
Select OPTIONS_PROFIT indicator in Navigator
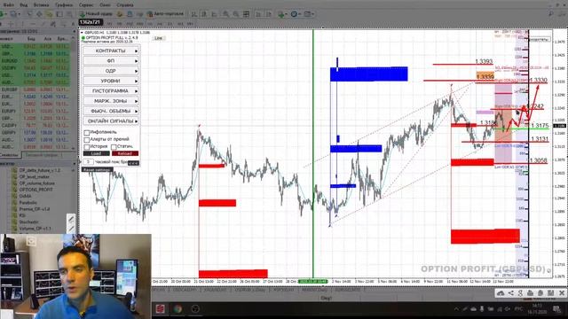point(35,190)
